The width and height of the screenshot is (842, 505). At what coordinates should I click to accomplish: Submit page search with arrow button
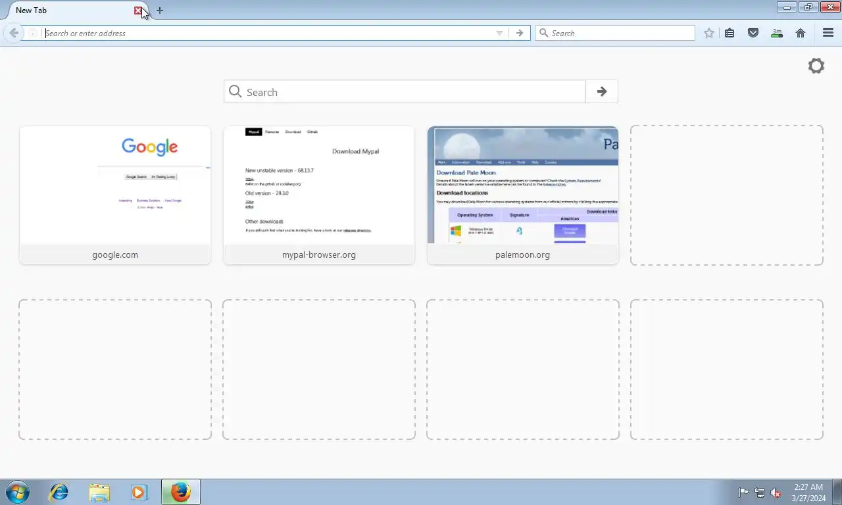tap(602, 91)
